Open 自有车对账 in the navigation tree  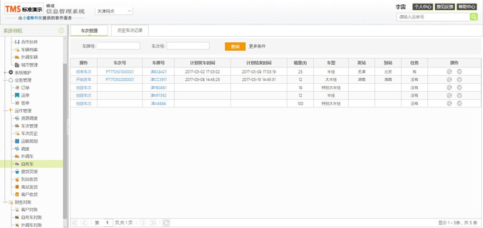coord(32,218)
